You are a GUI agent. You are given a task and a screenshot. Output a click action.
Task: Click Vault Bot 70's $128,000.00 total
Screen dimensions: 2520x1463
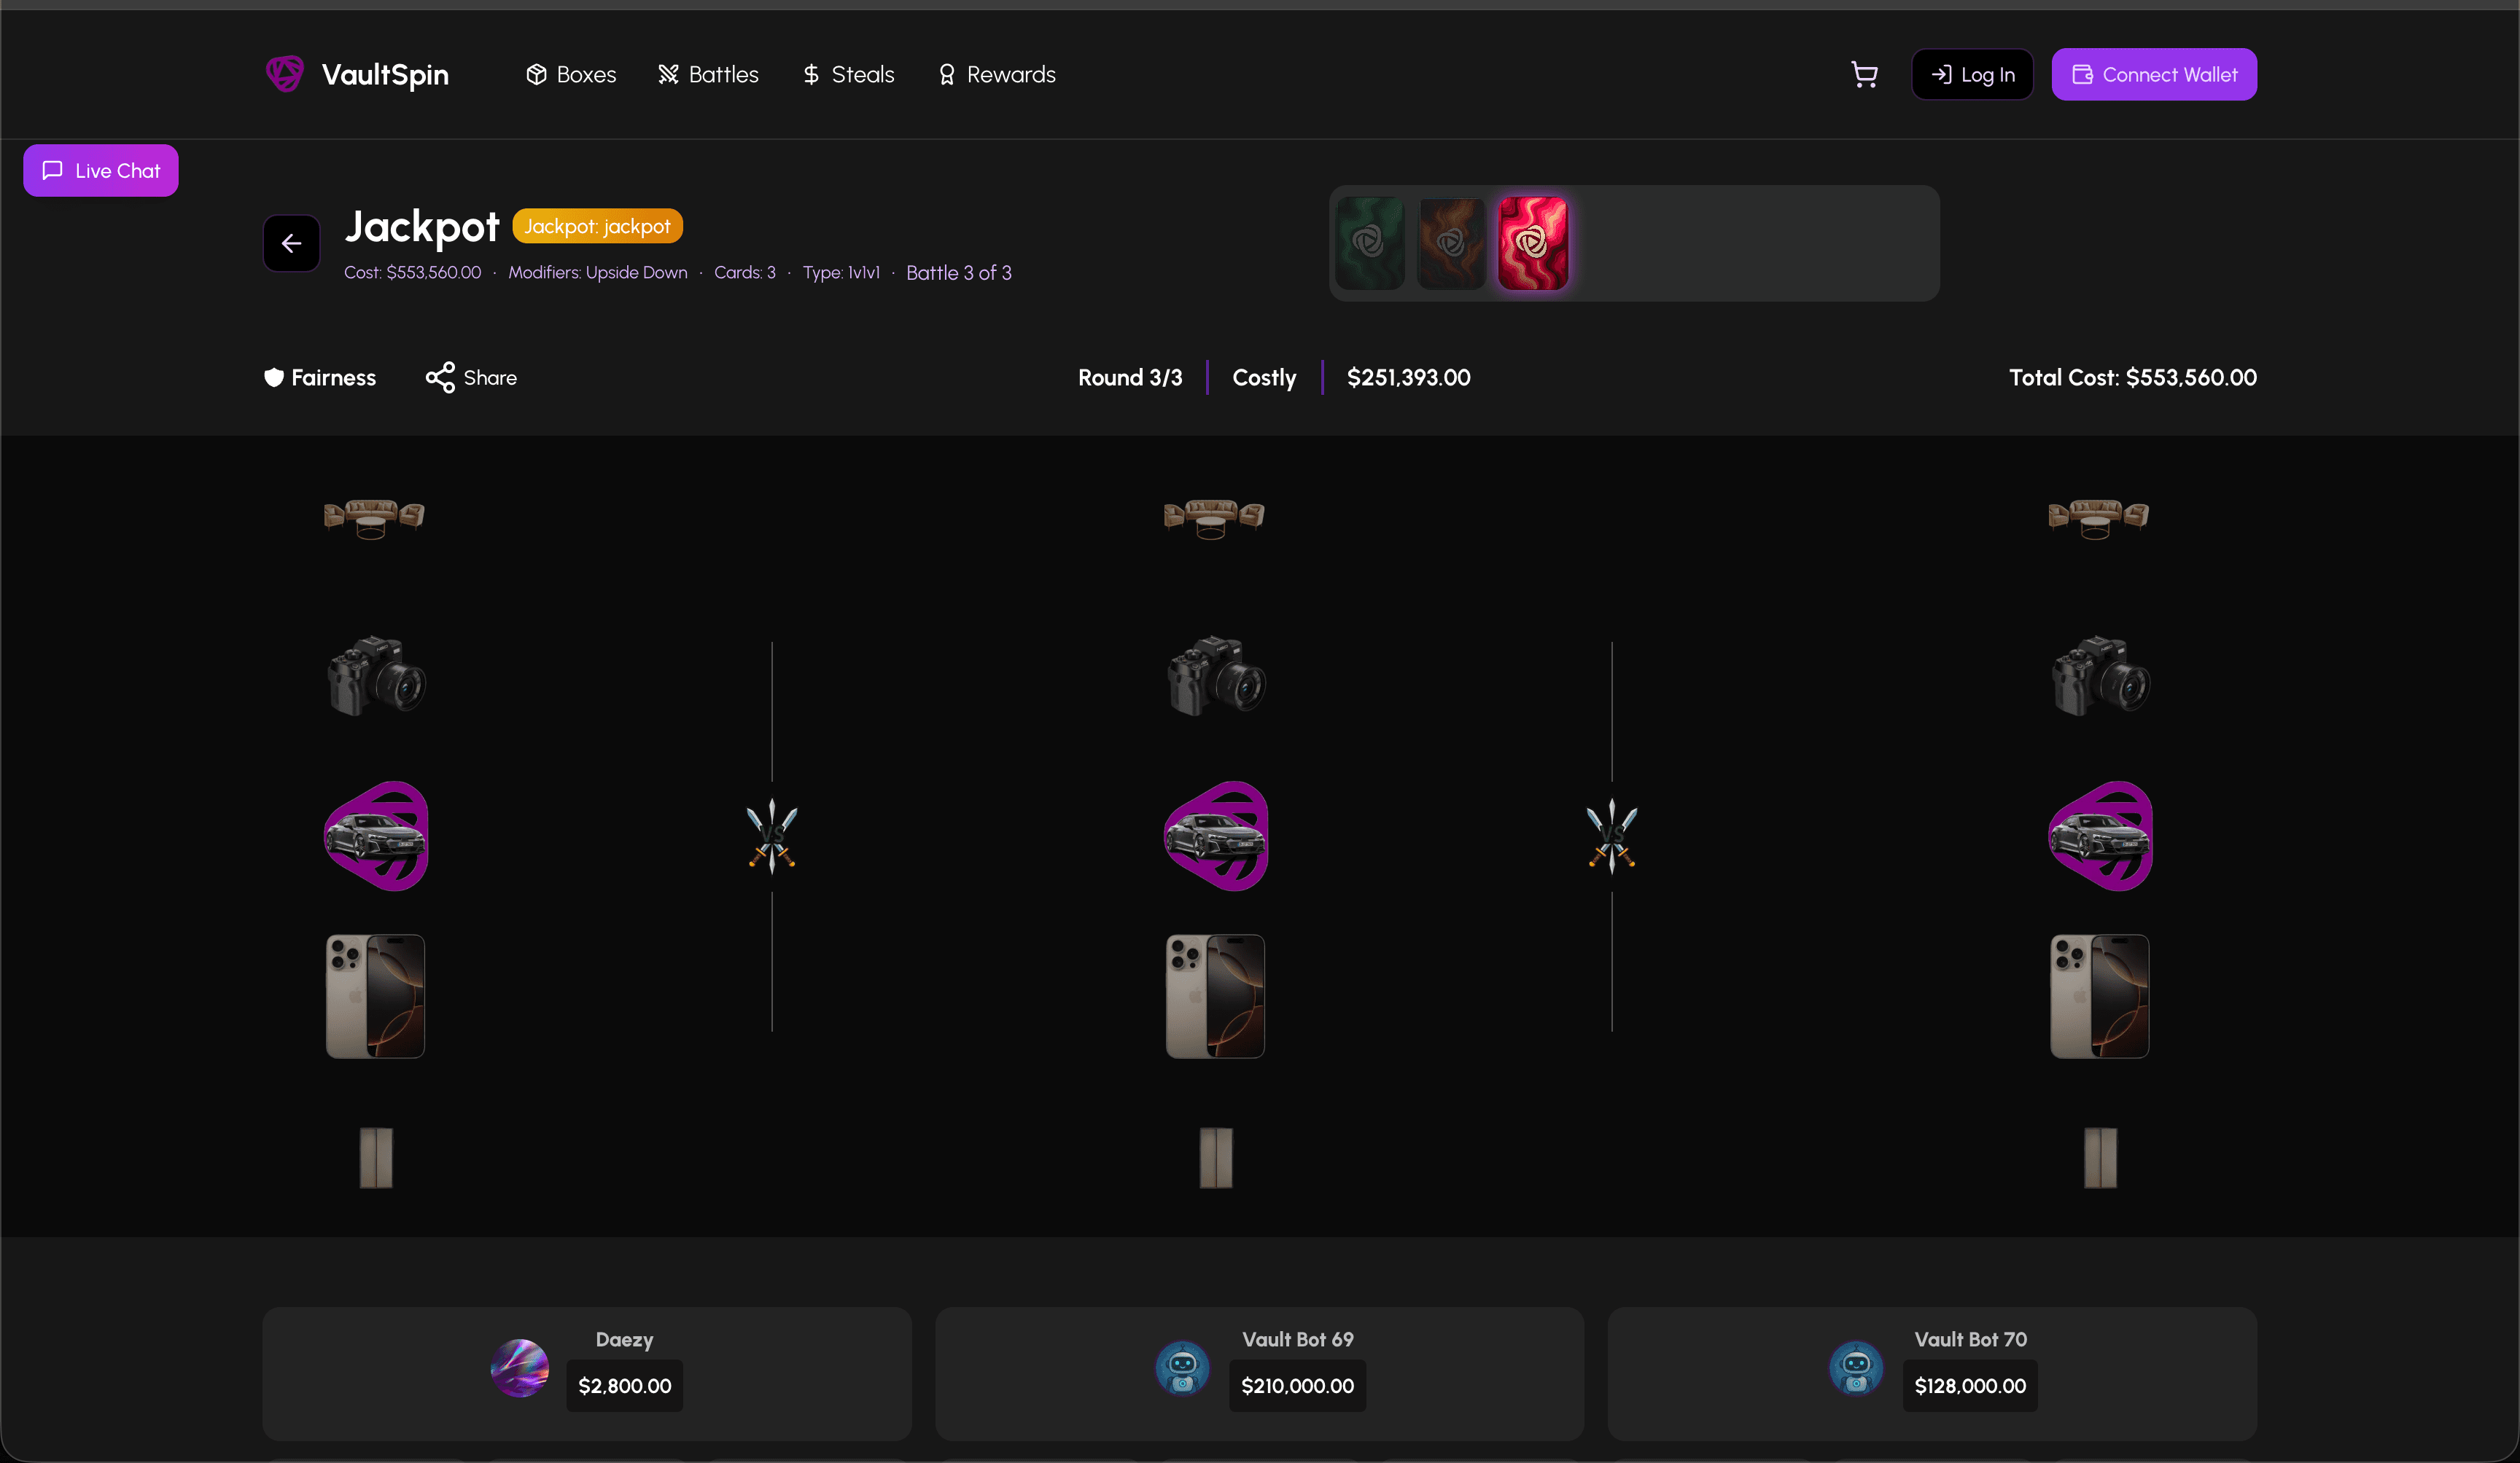coord(1970,1386)
